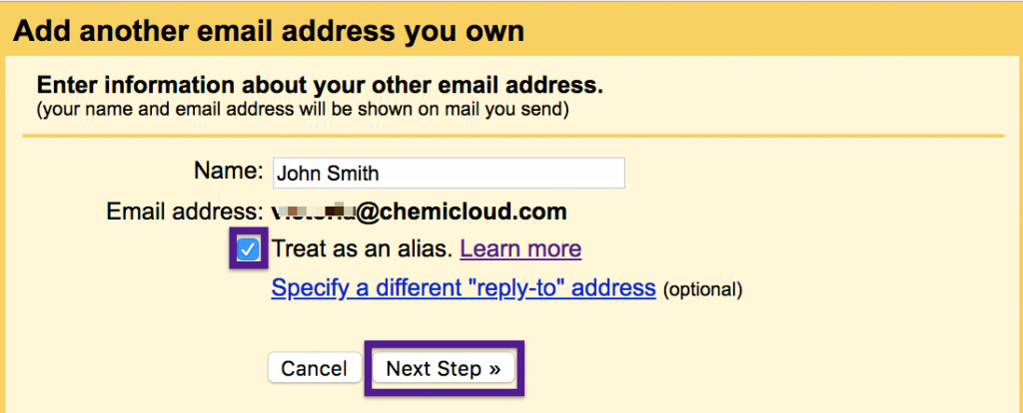Click the yellow divider line under the instructions
Image resolution: width=1023 pixels, height=413 pixels.
511,135
